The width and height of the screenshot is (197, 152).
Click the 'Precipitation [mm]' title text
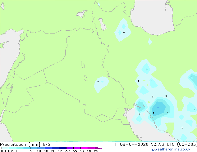pos(20,145)
